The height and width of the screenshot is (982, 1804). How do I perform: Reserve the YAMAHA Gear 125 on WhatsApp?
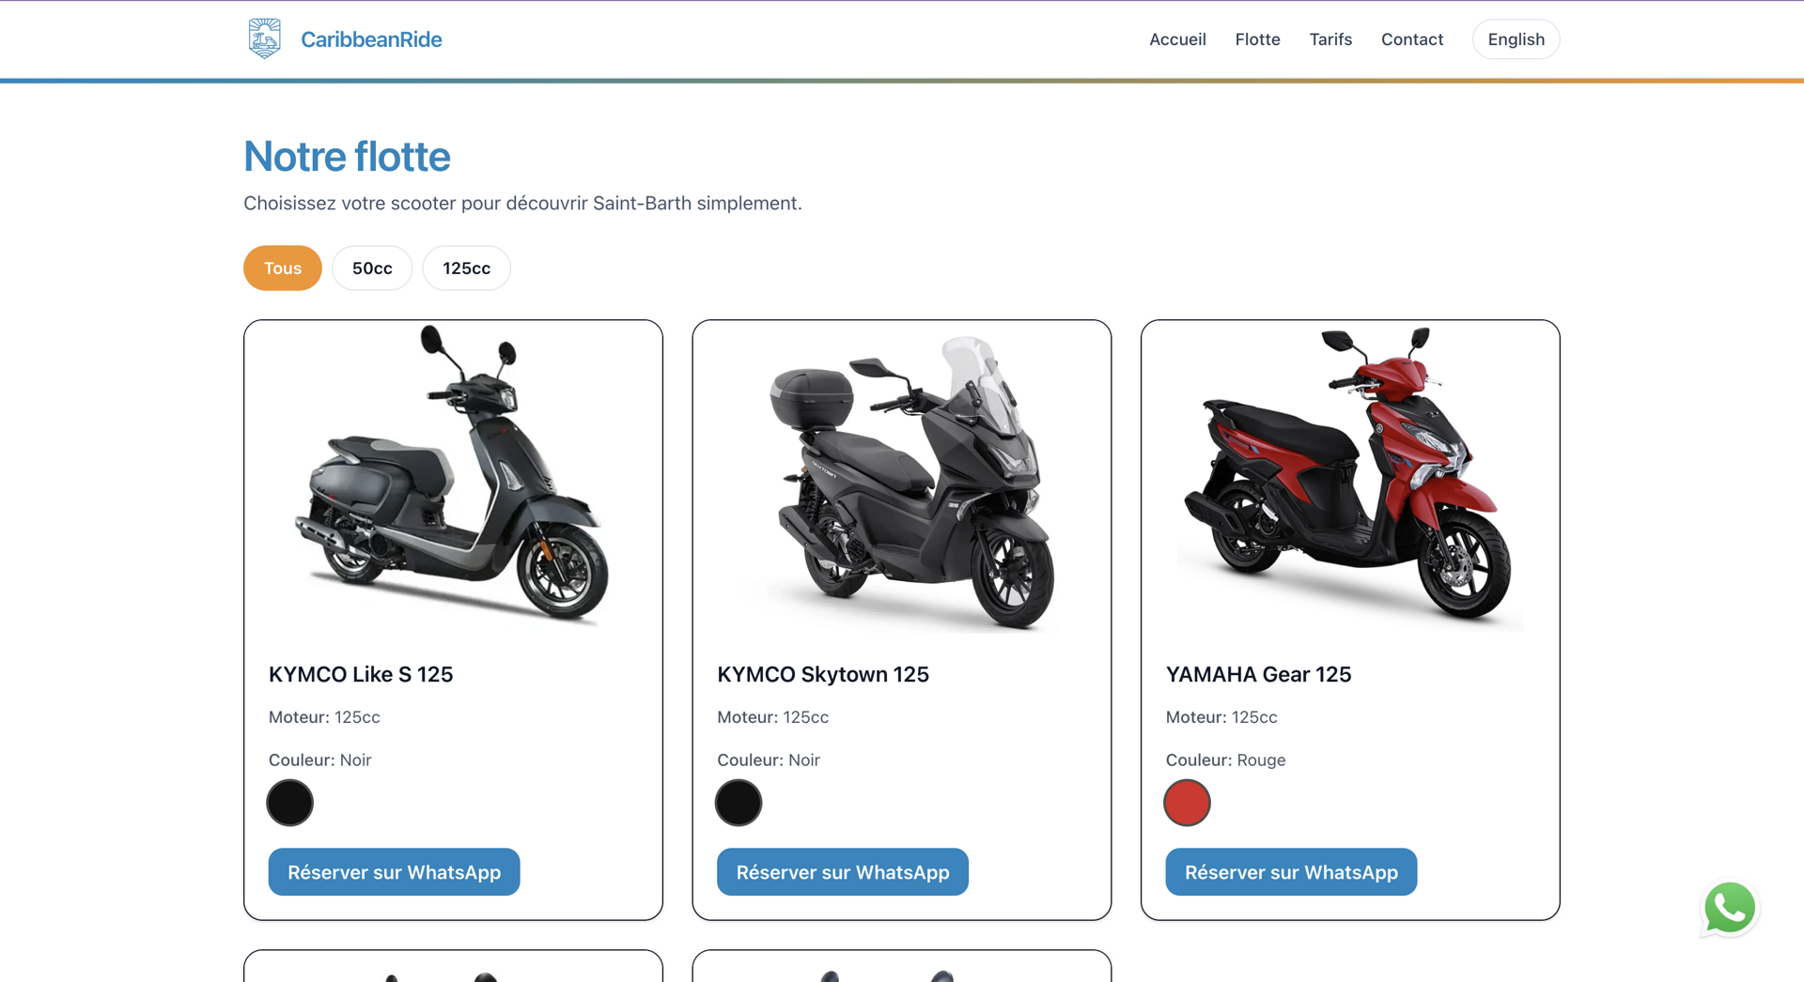pos(1291,872)
